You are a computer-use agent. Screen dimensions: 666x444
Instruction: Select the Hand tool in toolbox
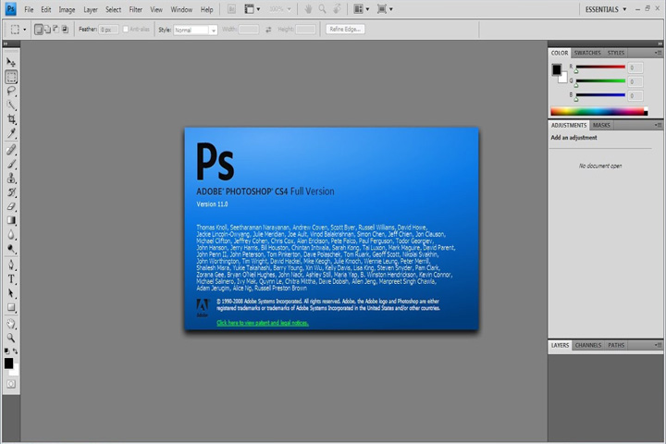click(x=11, y=324)
